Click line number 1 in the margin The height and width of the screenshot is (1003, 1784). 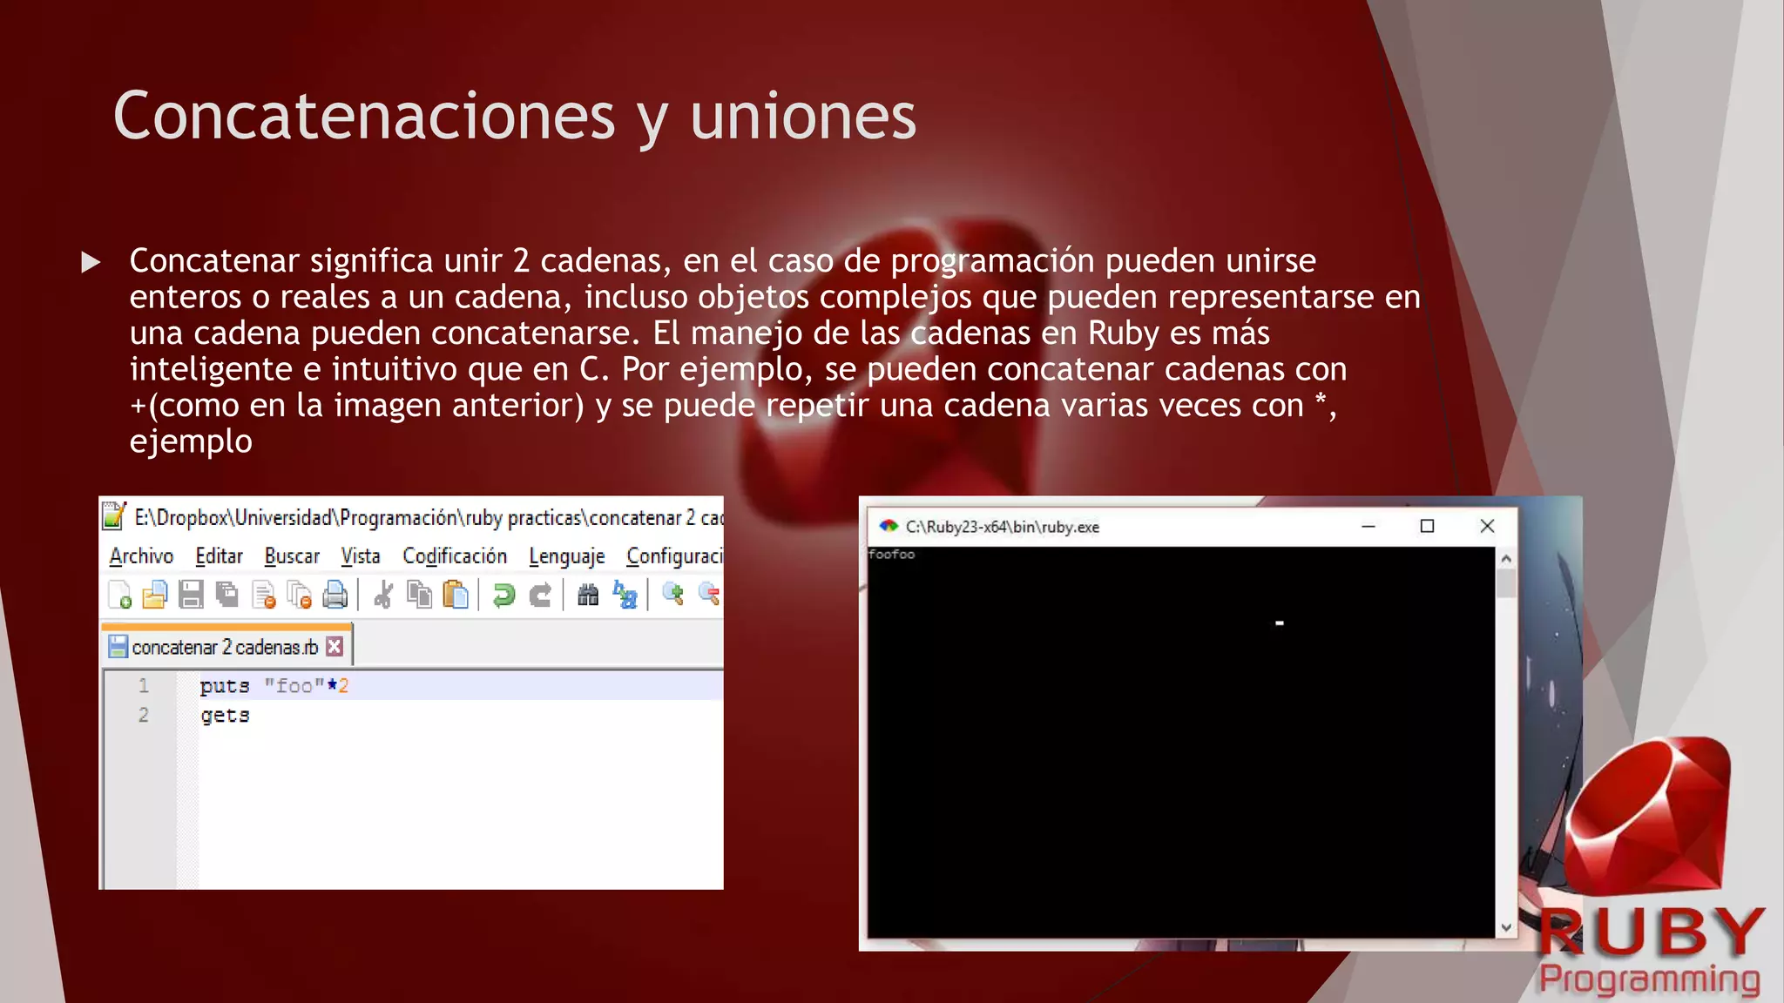click(x=144, y=686)
